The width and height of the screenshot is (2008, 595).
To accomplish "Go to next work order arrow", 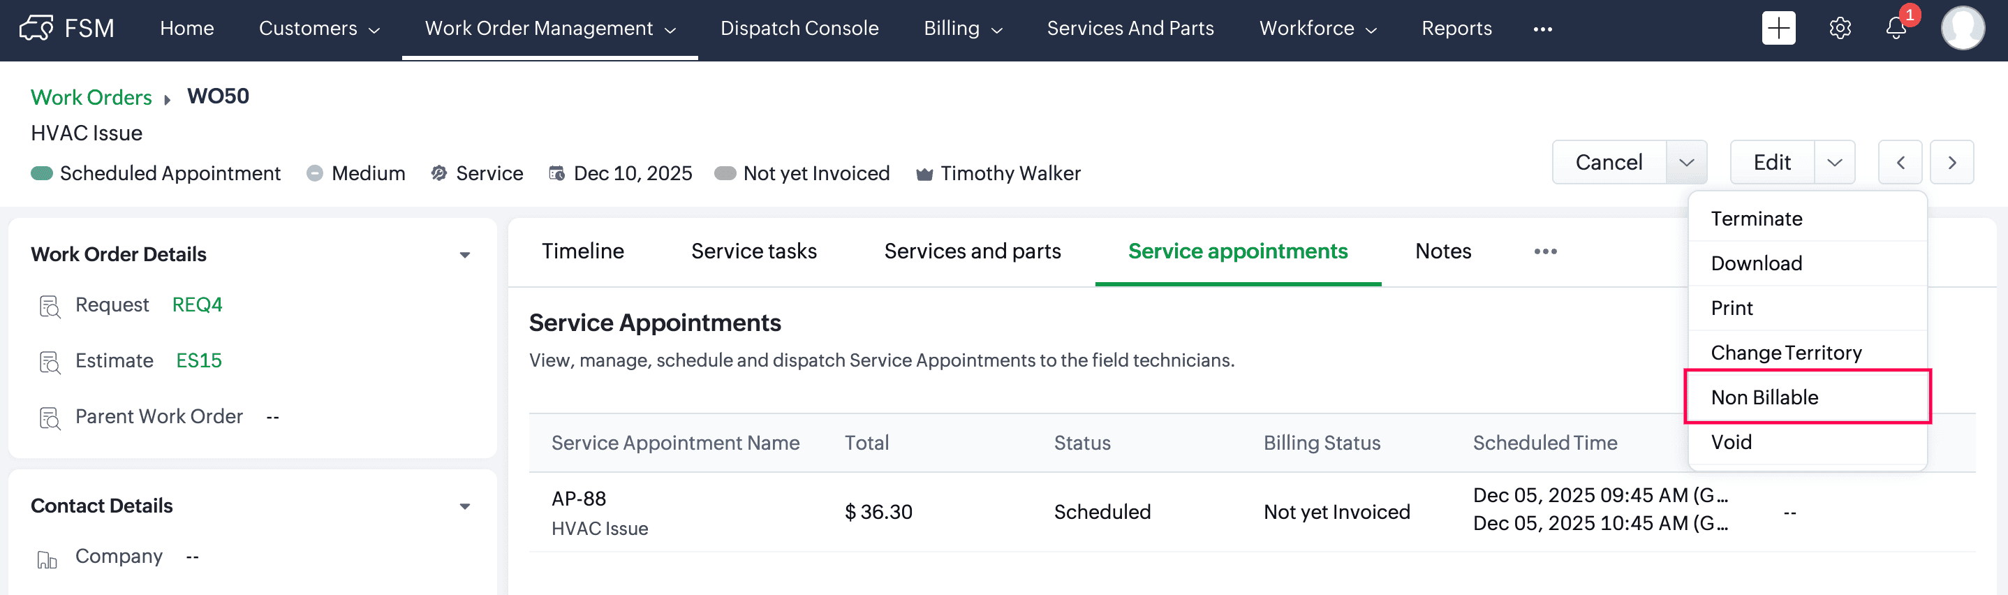I will (x=1952, y=162).
